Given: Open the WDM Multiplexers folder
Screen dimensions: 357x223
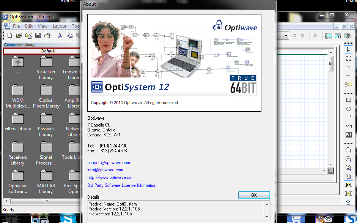Looking at the screenshot, I should tap(18, 96).
